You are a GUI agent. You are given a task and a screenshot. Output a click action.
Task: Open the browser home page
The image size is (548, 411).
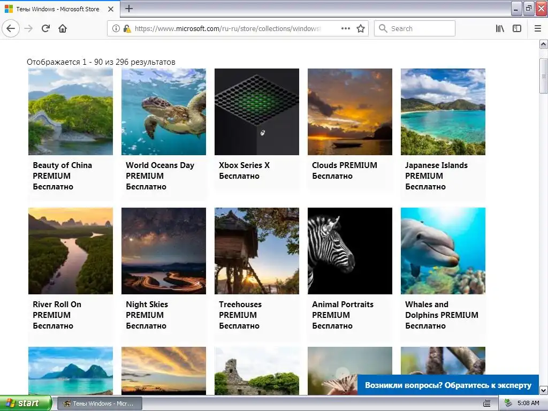pos(63,28)
